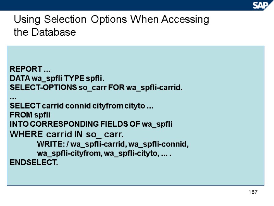Click the 'FROM spfli' line

pos(30,115)
